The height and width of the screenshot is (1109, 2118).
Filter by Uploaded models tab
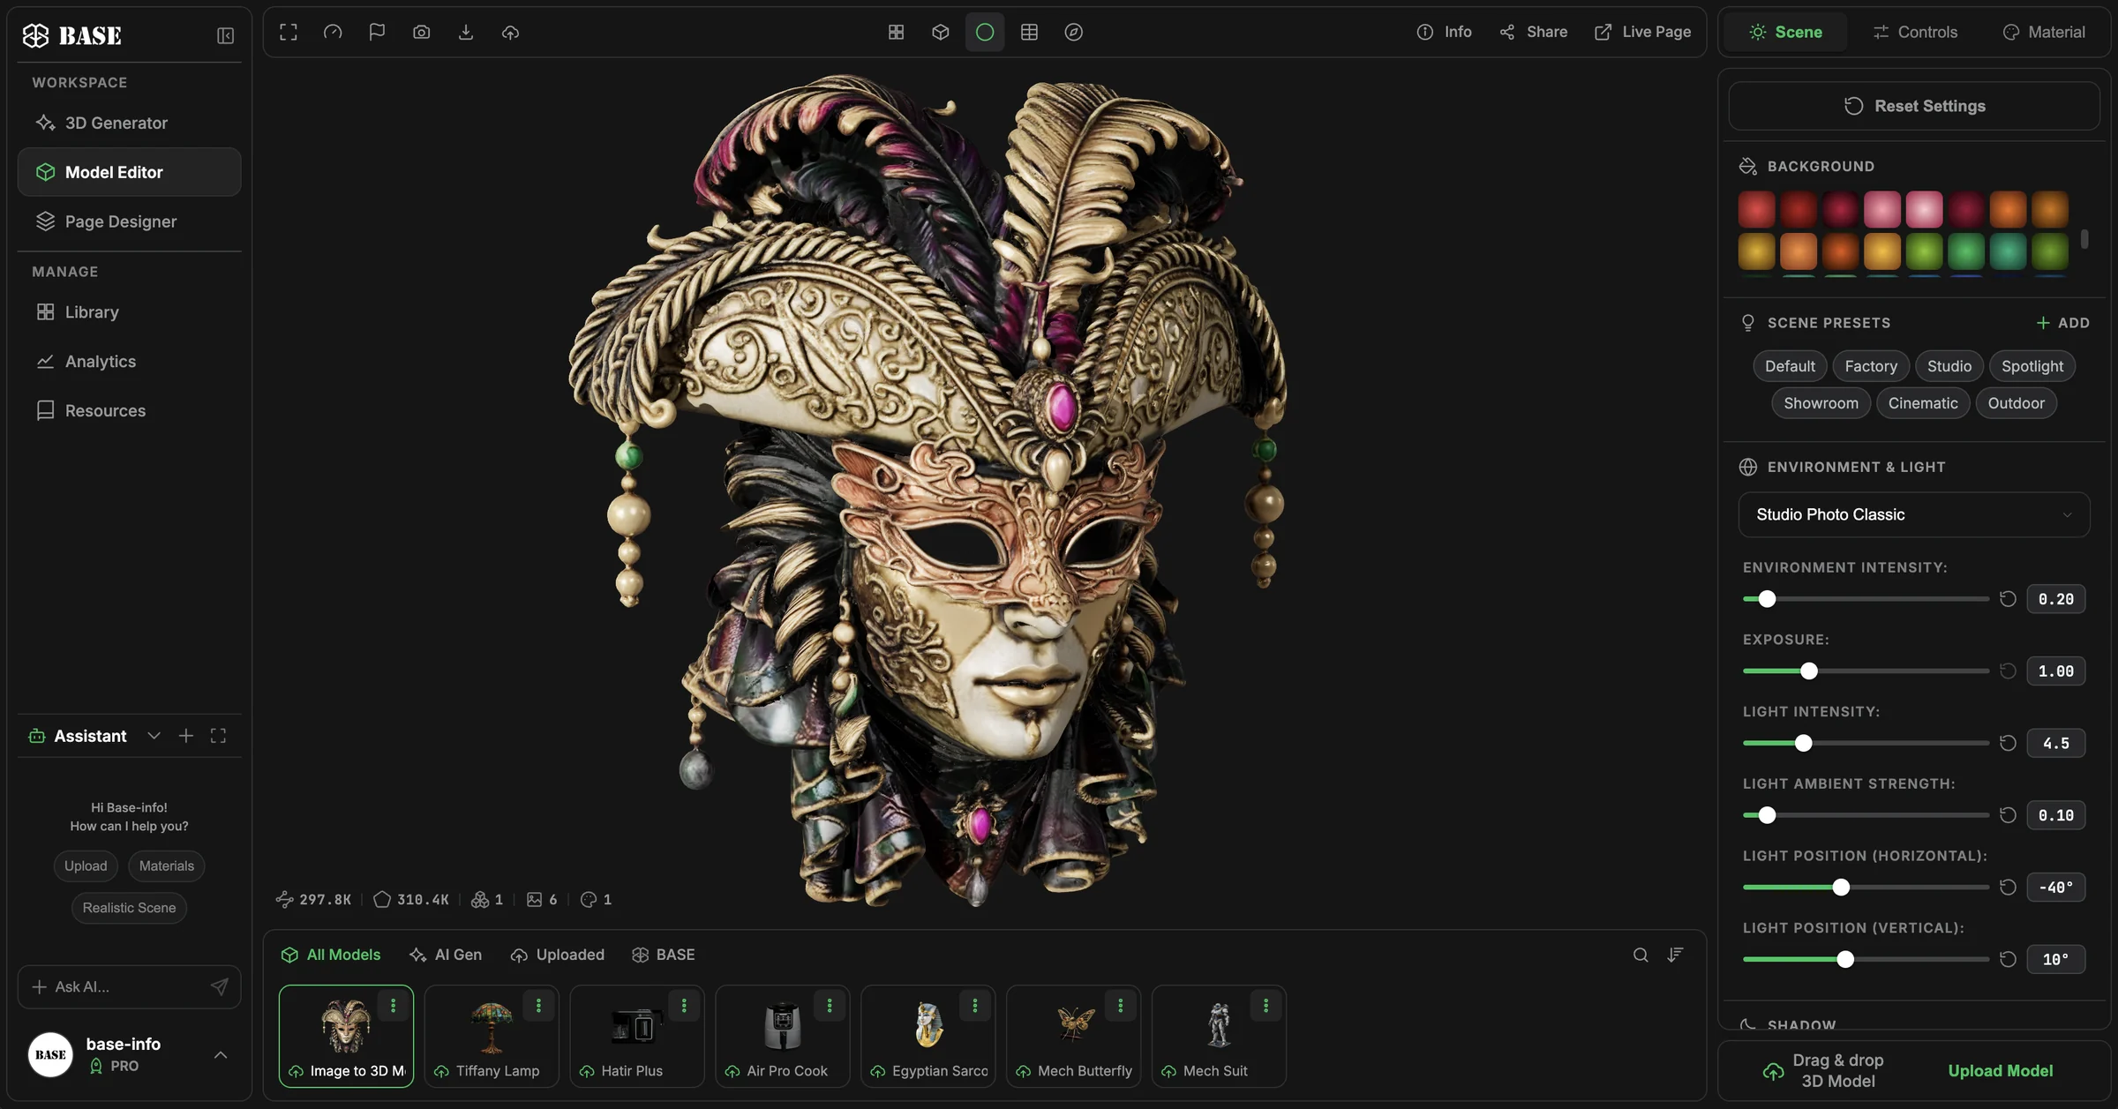point(558,955)
